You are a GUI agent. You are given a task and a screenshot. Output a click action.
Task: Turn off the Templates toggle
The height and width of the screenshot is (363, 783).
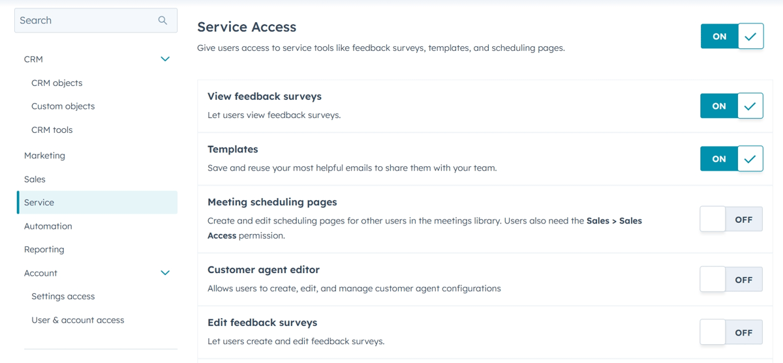tap(731, 158)
